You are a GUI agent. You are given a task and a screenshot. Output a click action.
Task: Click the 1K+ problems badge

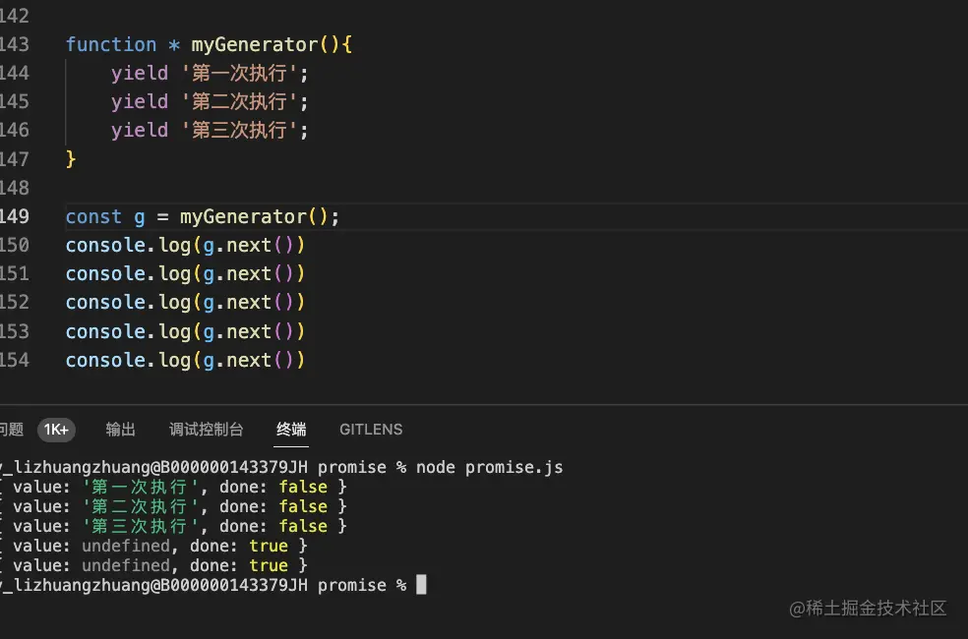[x=56, y=430]
